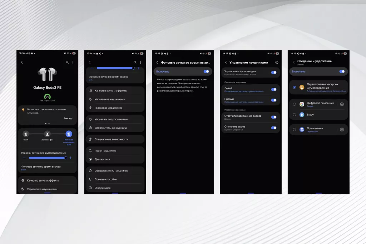
Task: Open Правый Переключение настроек шумоподавления link
Action: click(x=244, y=102)
